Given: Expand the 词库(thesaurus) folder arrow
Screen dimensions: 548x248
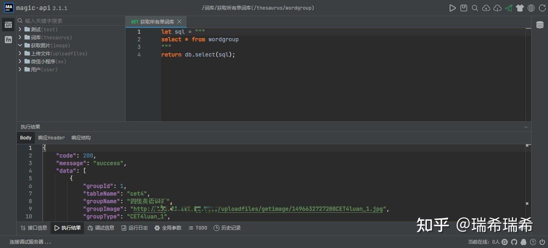Looking at the screenshot, I should click(20, 37).
